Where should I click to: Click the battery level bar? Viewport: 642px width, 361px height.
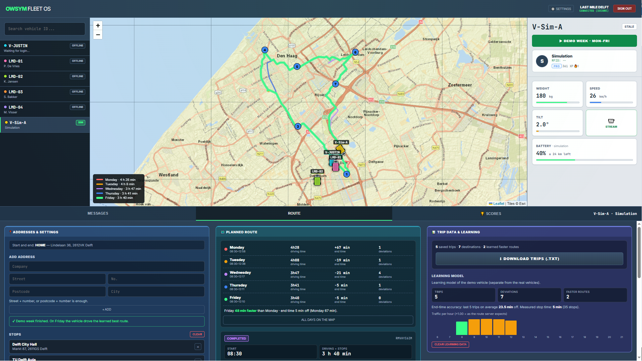click(584, 160)
